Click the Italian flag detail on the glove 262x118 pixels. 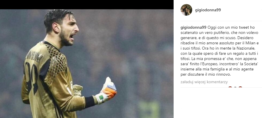(x=101, y=97)
